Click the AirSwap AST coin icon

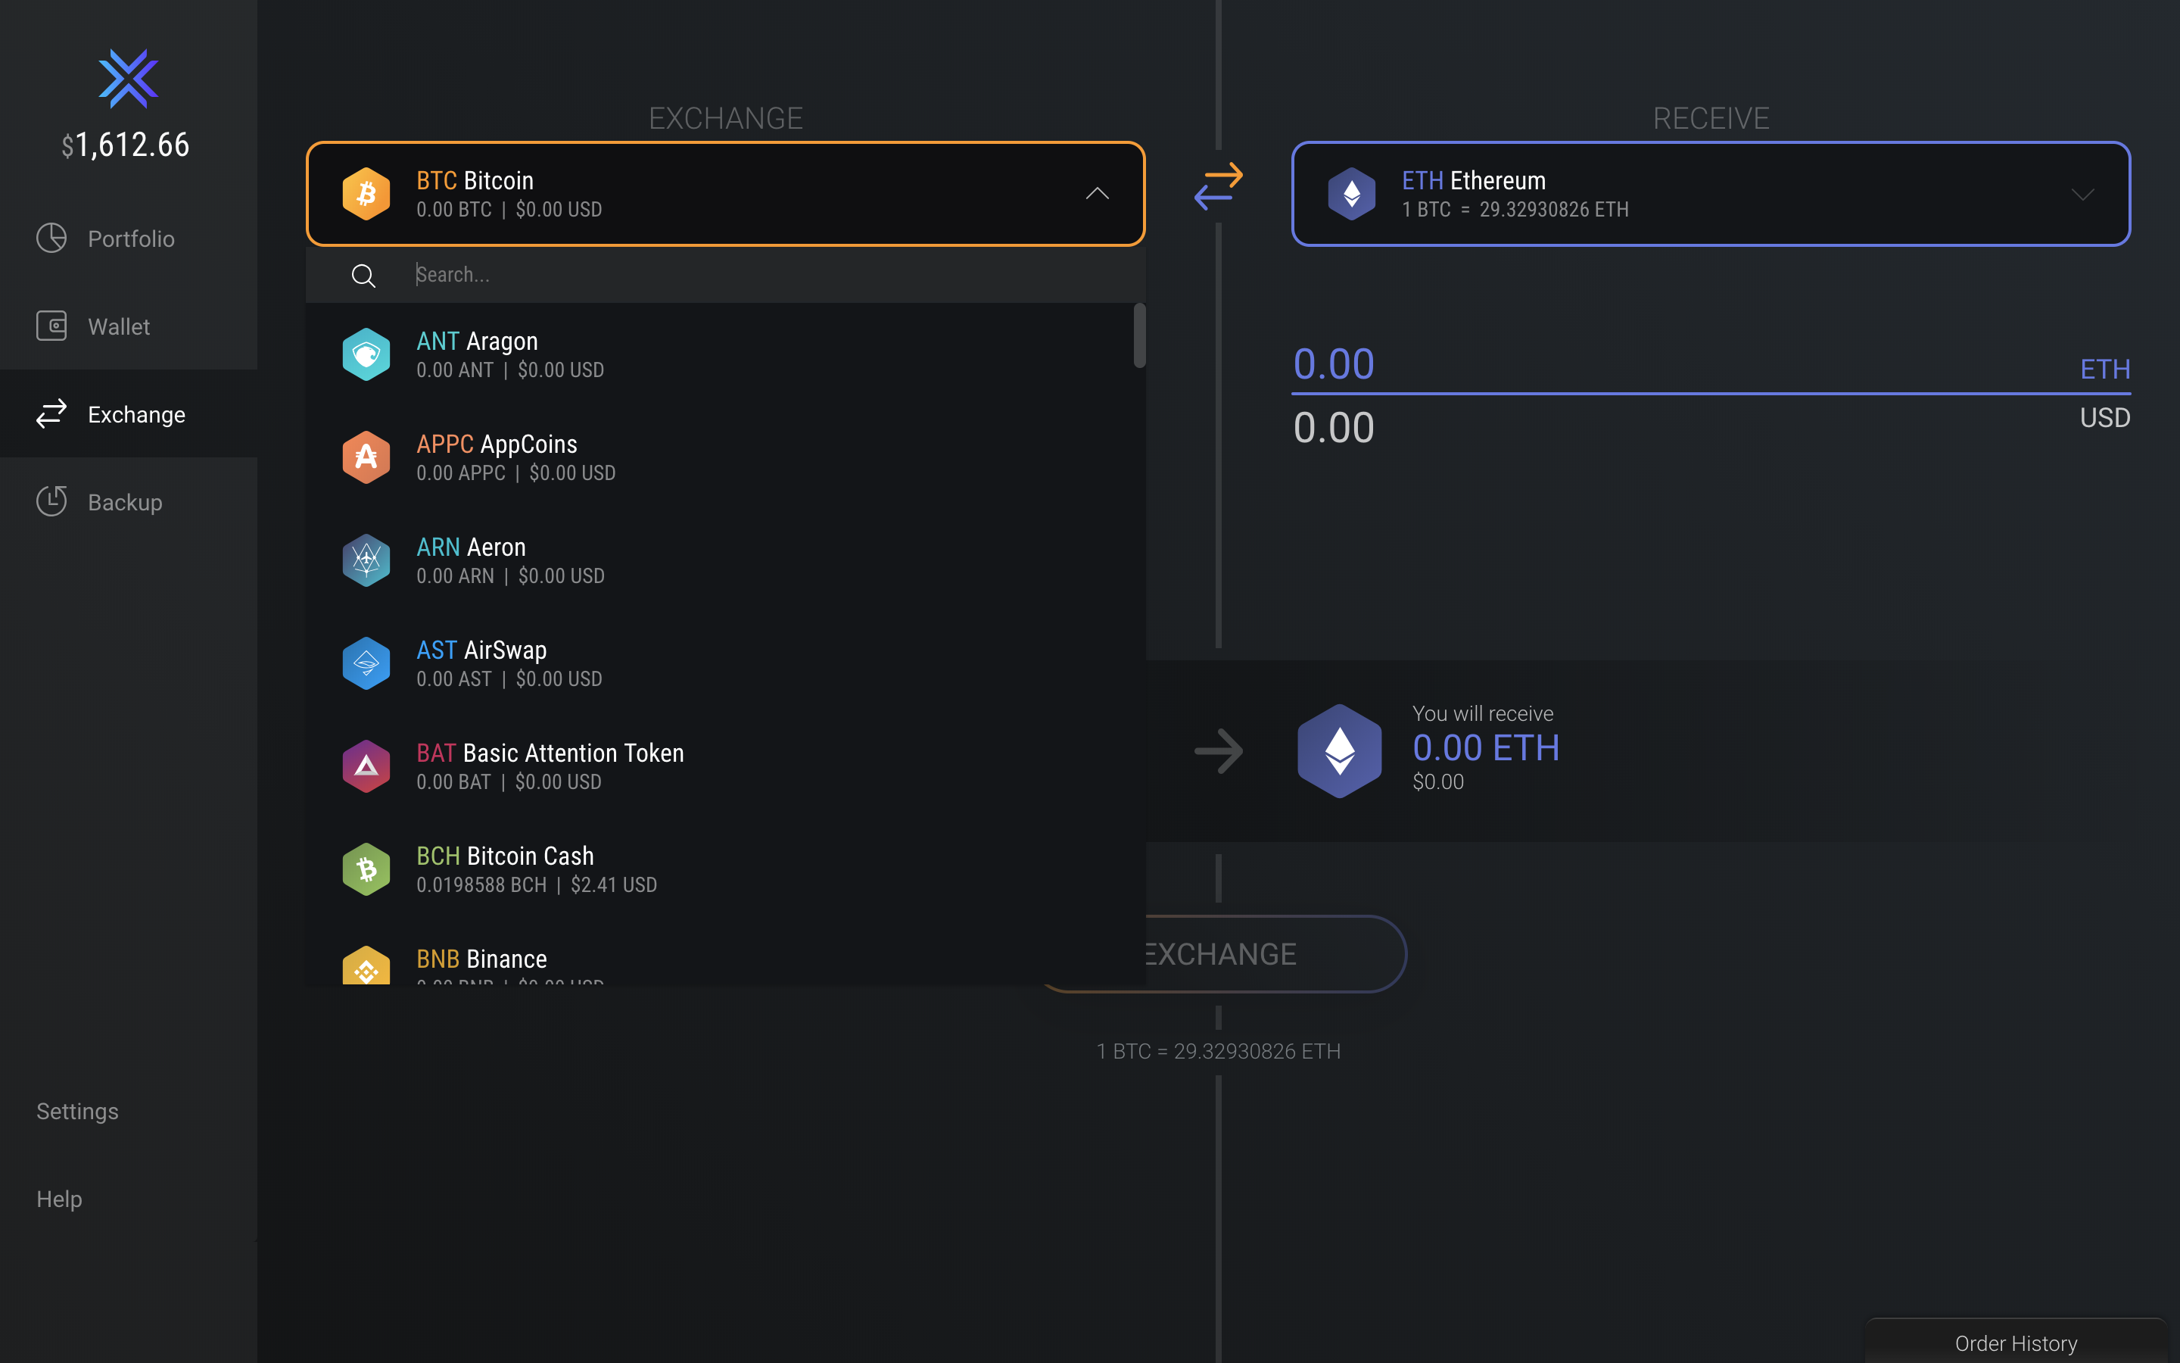[366, 663]
